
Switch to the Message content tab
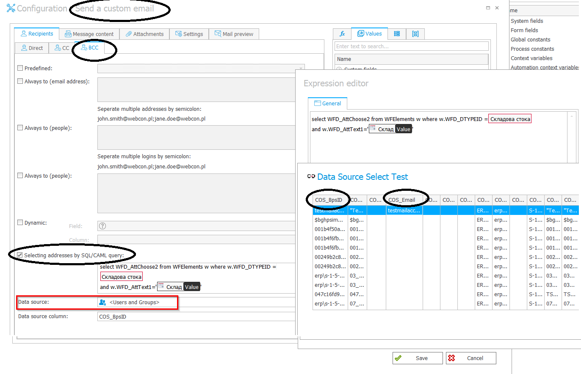(x=89, y=34)
